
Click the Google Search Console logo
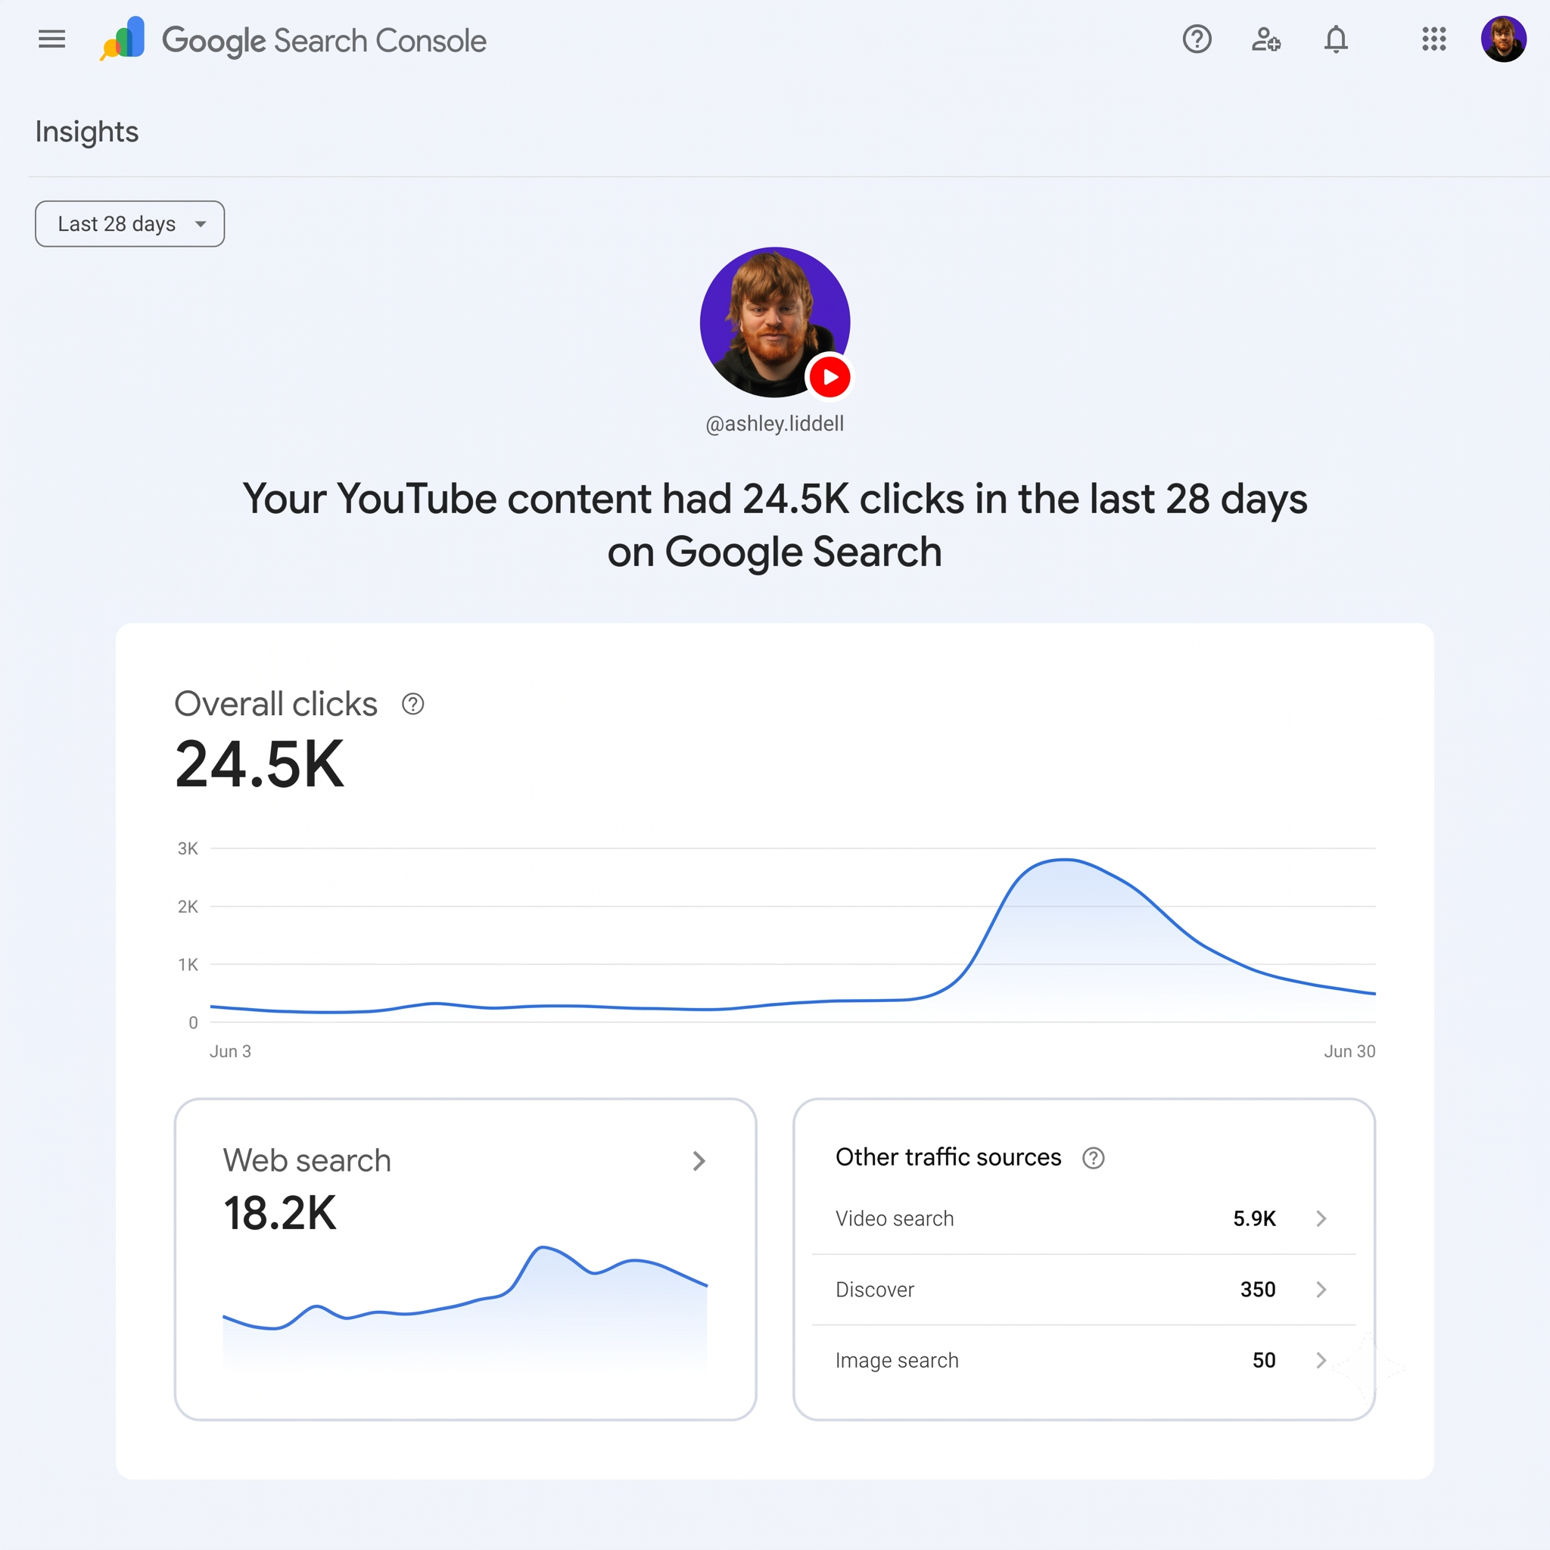(123, 39)
